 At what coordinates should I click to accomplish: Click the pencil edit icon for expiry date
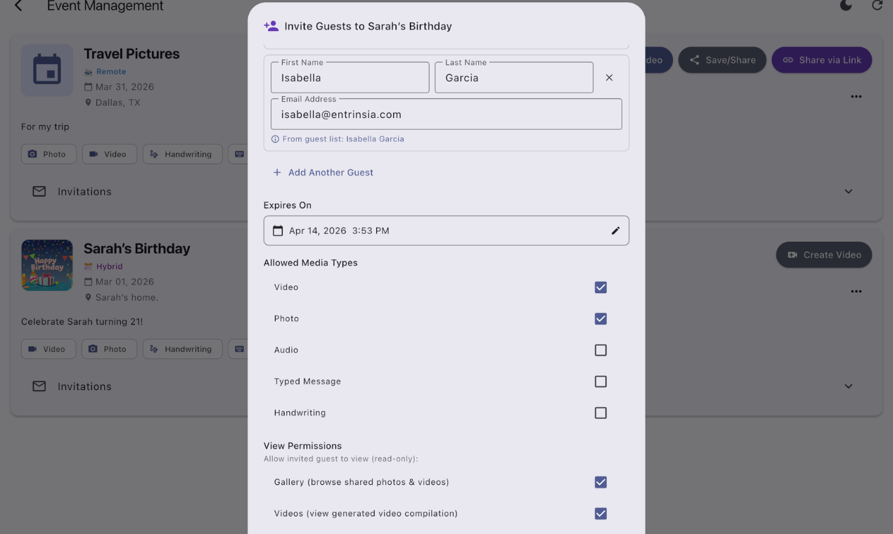(615, 230)
